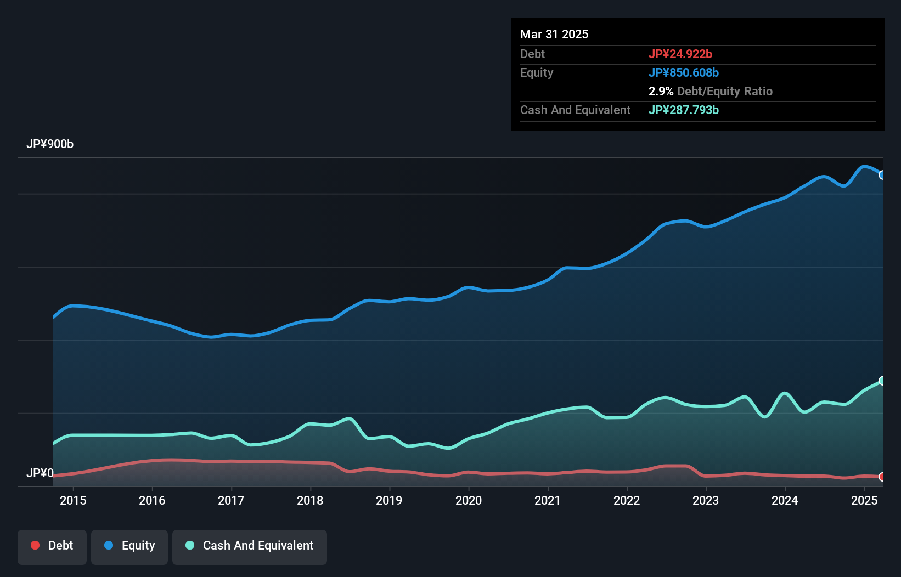Click the JP¥900b axis gridline label
The height and width of the screenshot is (577, 901).
coord(50,144)
